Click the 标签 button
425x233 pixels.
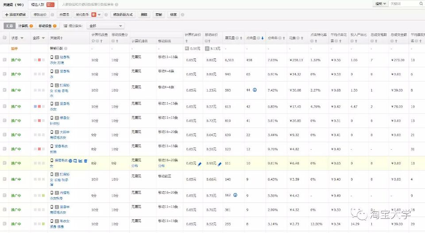[174, 15]
